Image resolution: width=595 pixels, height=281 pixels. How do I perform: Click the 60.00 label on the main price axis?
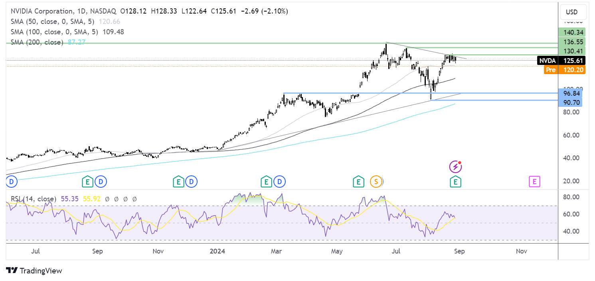pos(571,135)
